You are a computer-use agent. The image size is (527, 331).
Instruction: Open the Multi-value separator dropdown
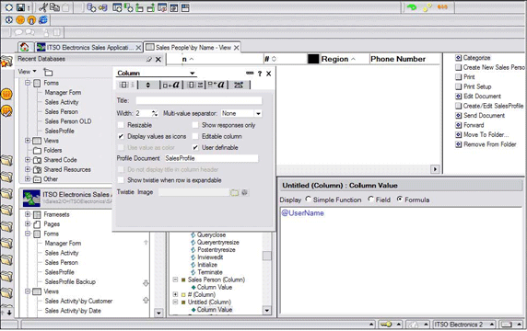coord(258,114)
